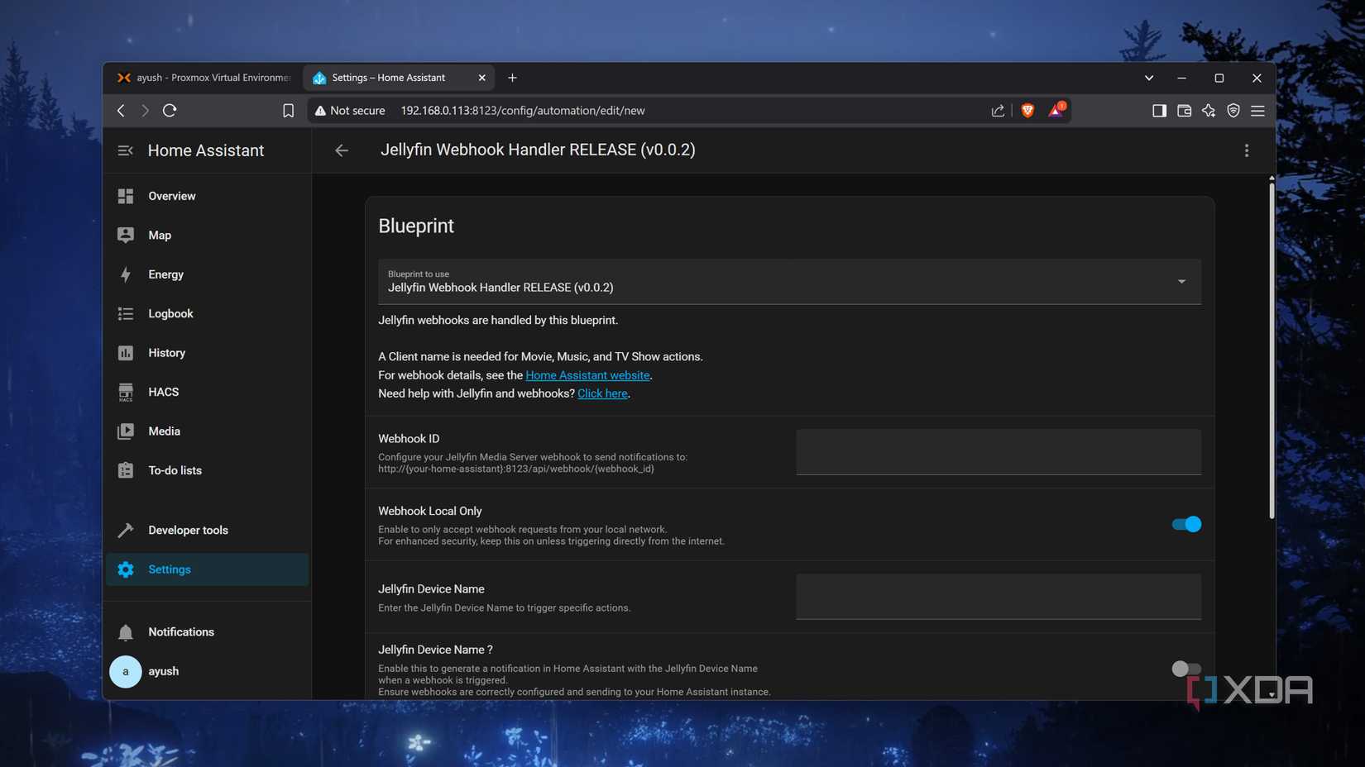Open the Energy lightning icon
This screenshot has width=1365, height=767.
coord(125,274)
